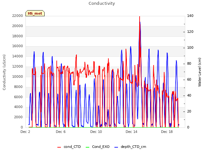Click the 10000 conductivity axis label
The height and width of the screenshot is (153, 204).
(18, 76)
